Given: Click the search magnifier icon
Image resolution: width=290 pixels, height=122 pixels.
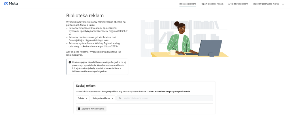Looking at the screenshot, I should click(x=120, y=98).
